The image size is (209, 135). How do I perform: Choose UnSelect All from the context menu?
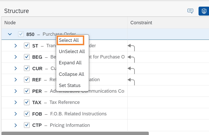[x=72, y=51]
